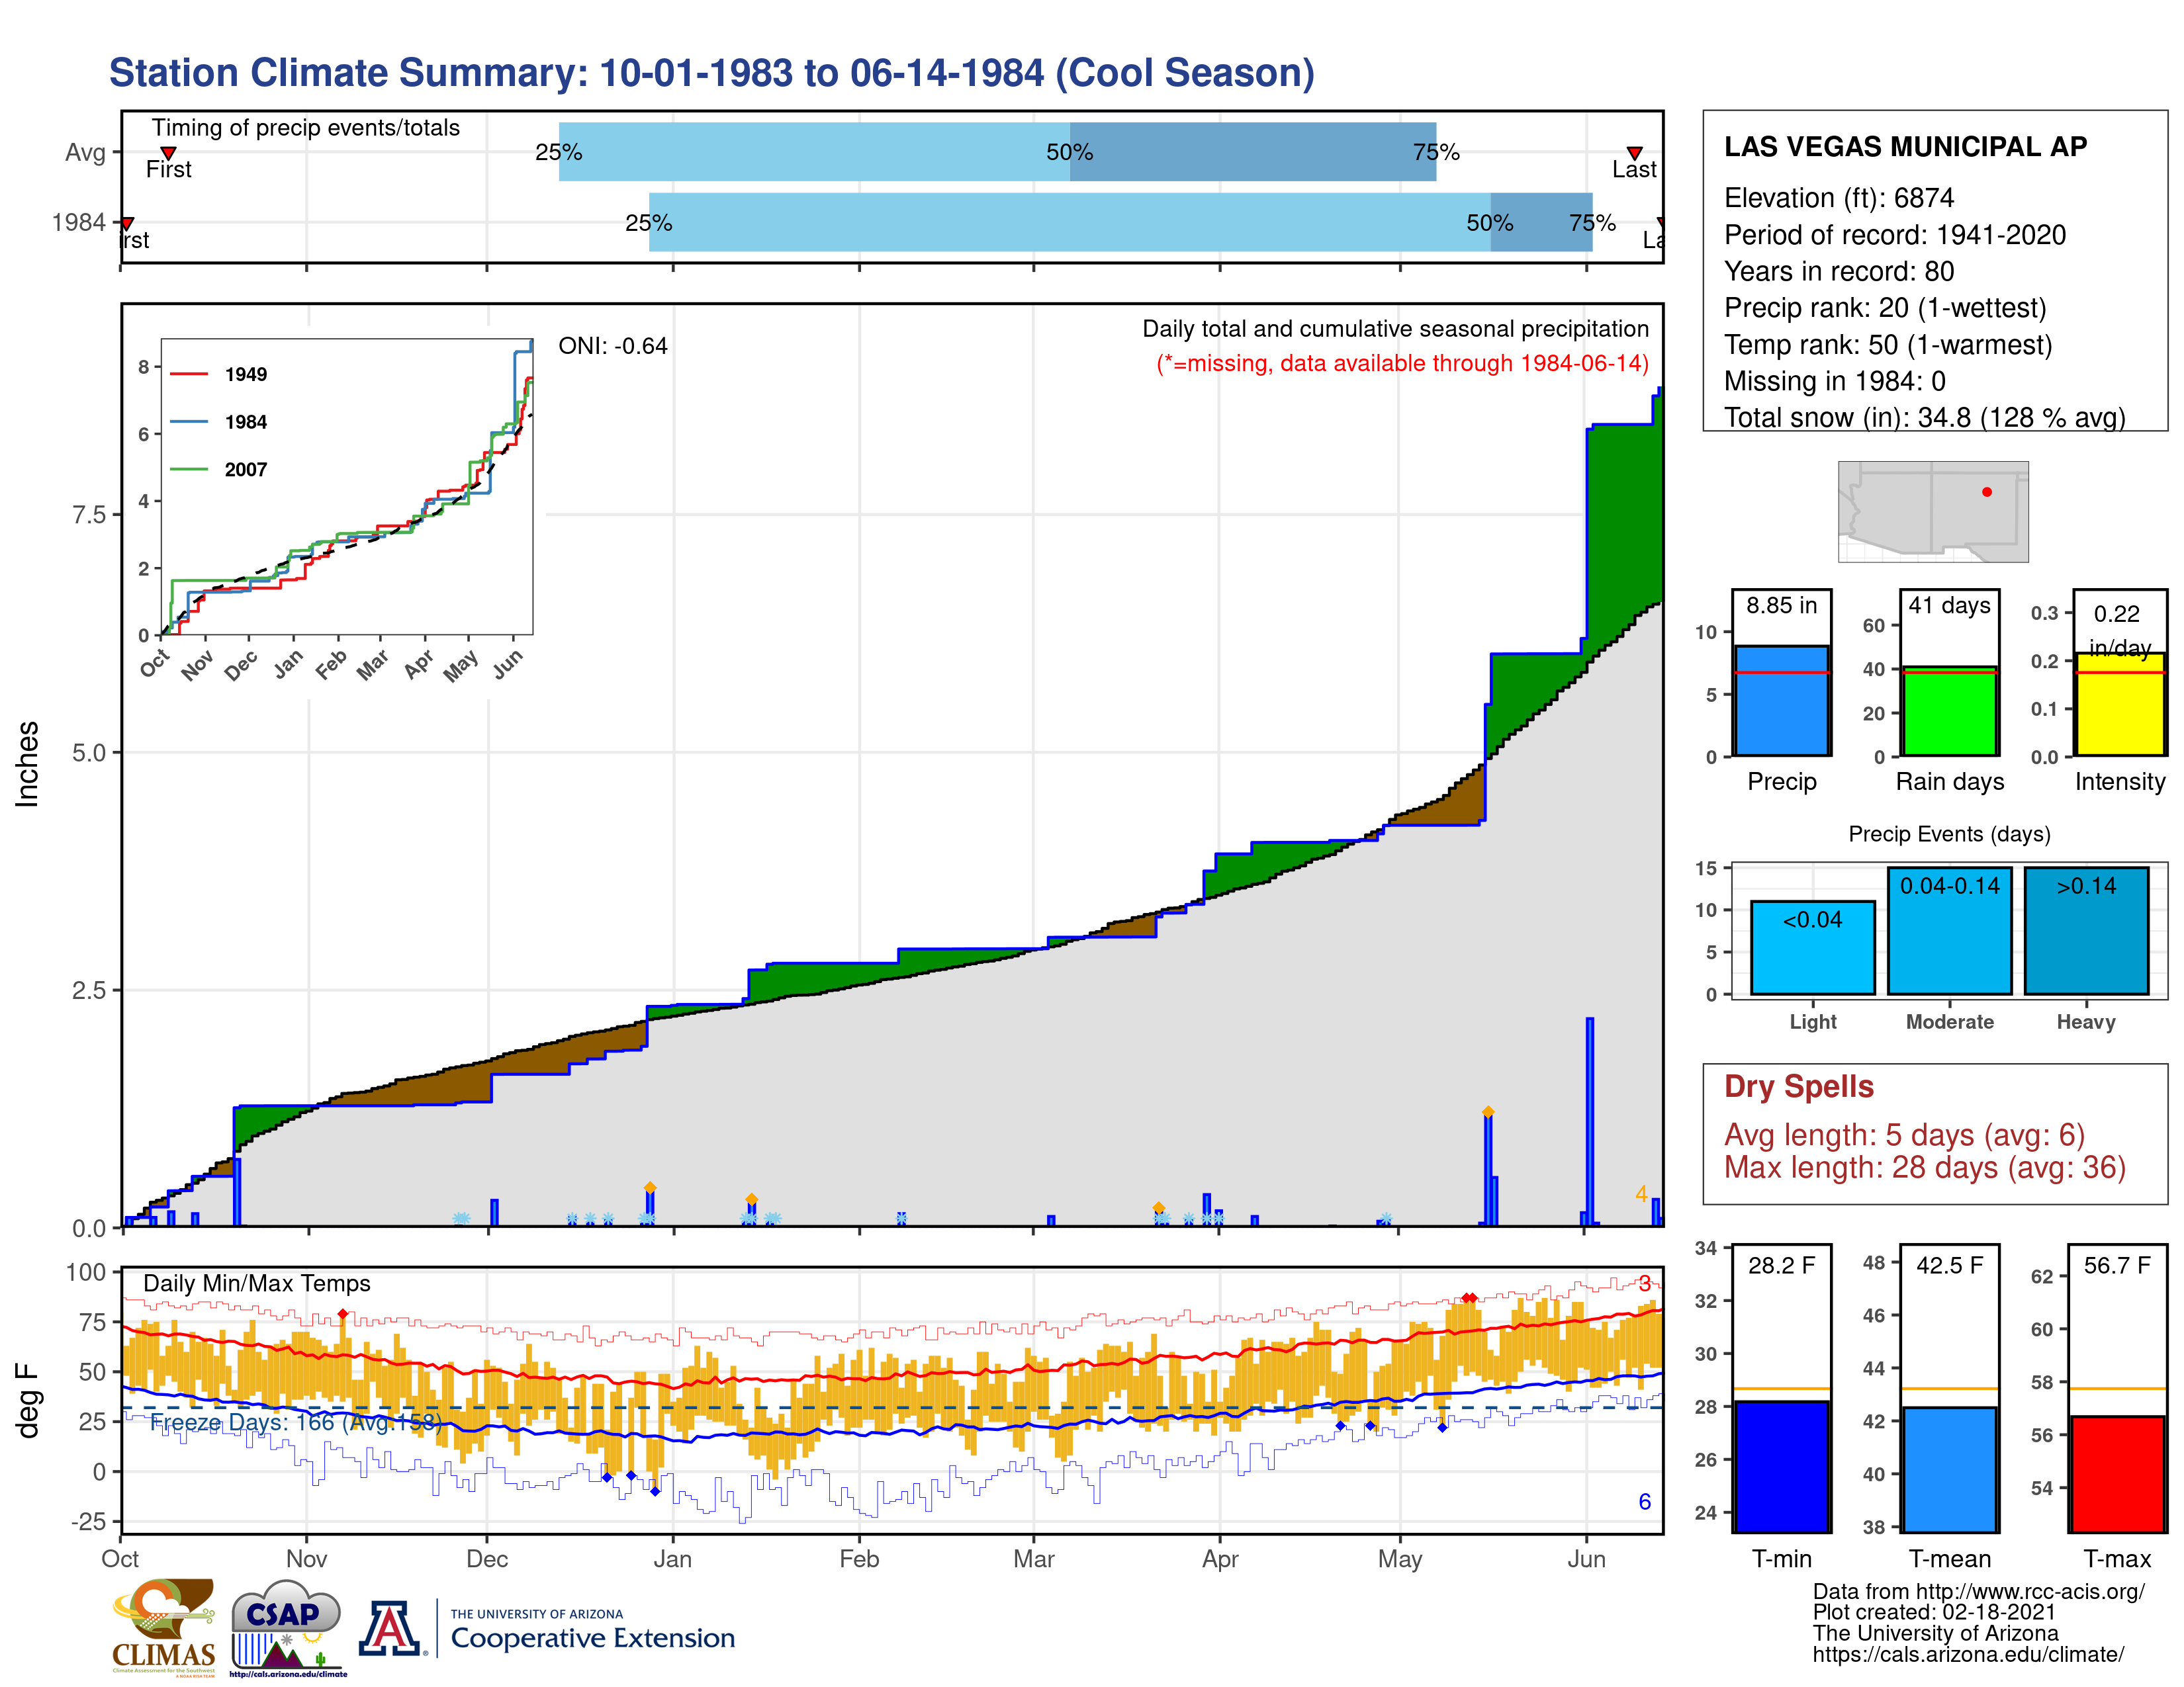2184x1687 pixels.
Task: Click 'Daily total and cumulative seasonal precipitation'
Action: click(1395, 329)
